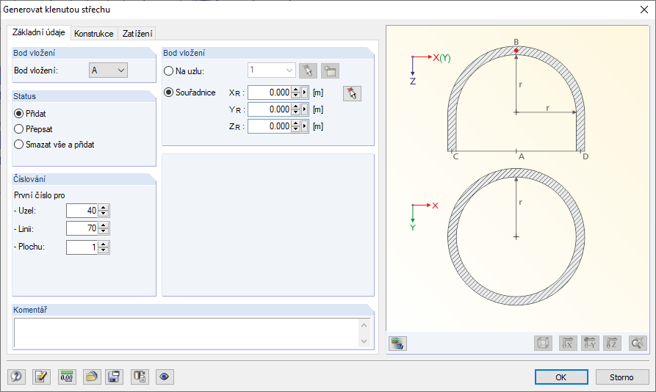Pick coordinates graphically with cursor icon

pyautogui.click(x=353, y=93)
